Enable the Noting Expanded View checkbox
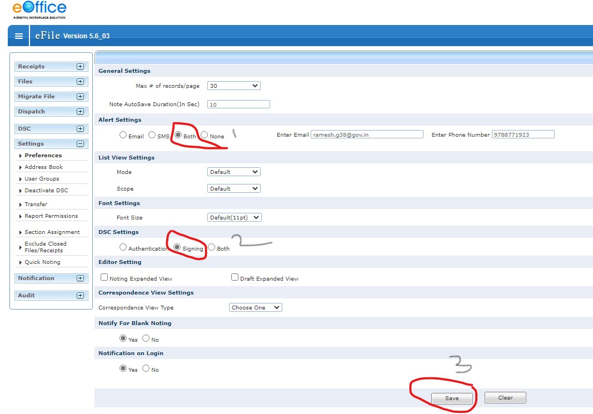Viewport: 593px width, 414px height. (104, 276)
